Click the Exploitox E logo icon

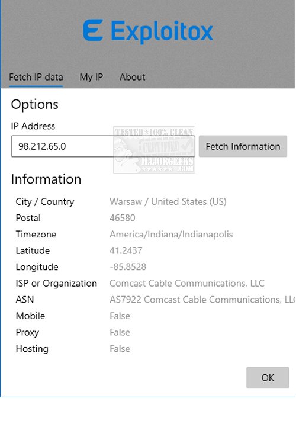coord(93,30)
